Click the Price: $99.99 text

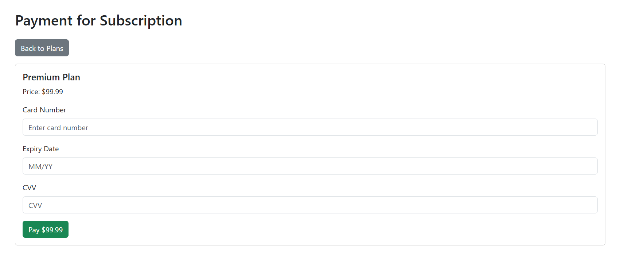(43, 92)
